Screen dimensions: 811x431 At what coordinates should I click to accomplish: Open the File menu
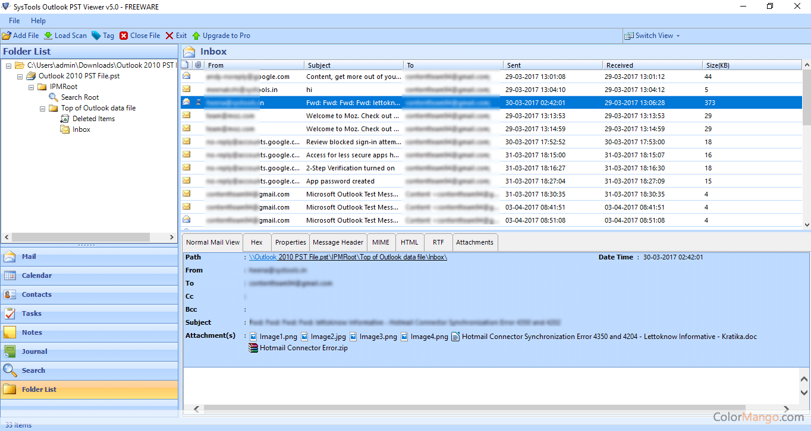(x=14, y=21)
